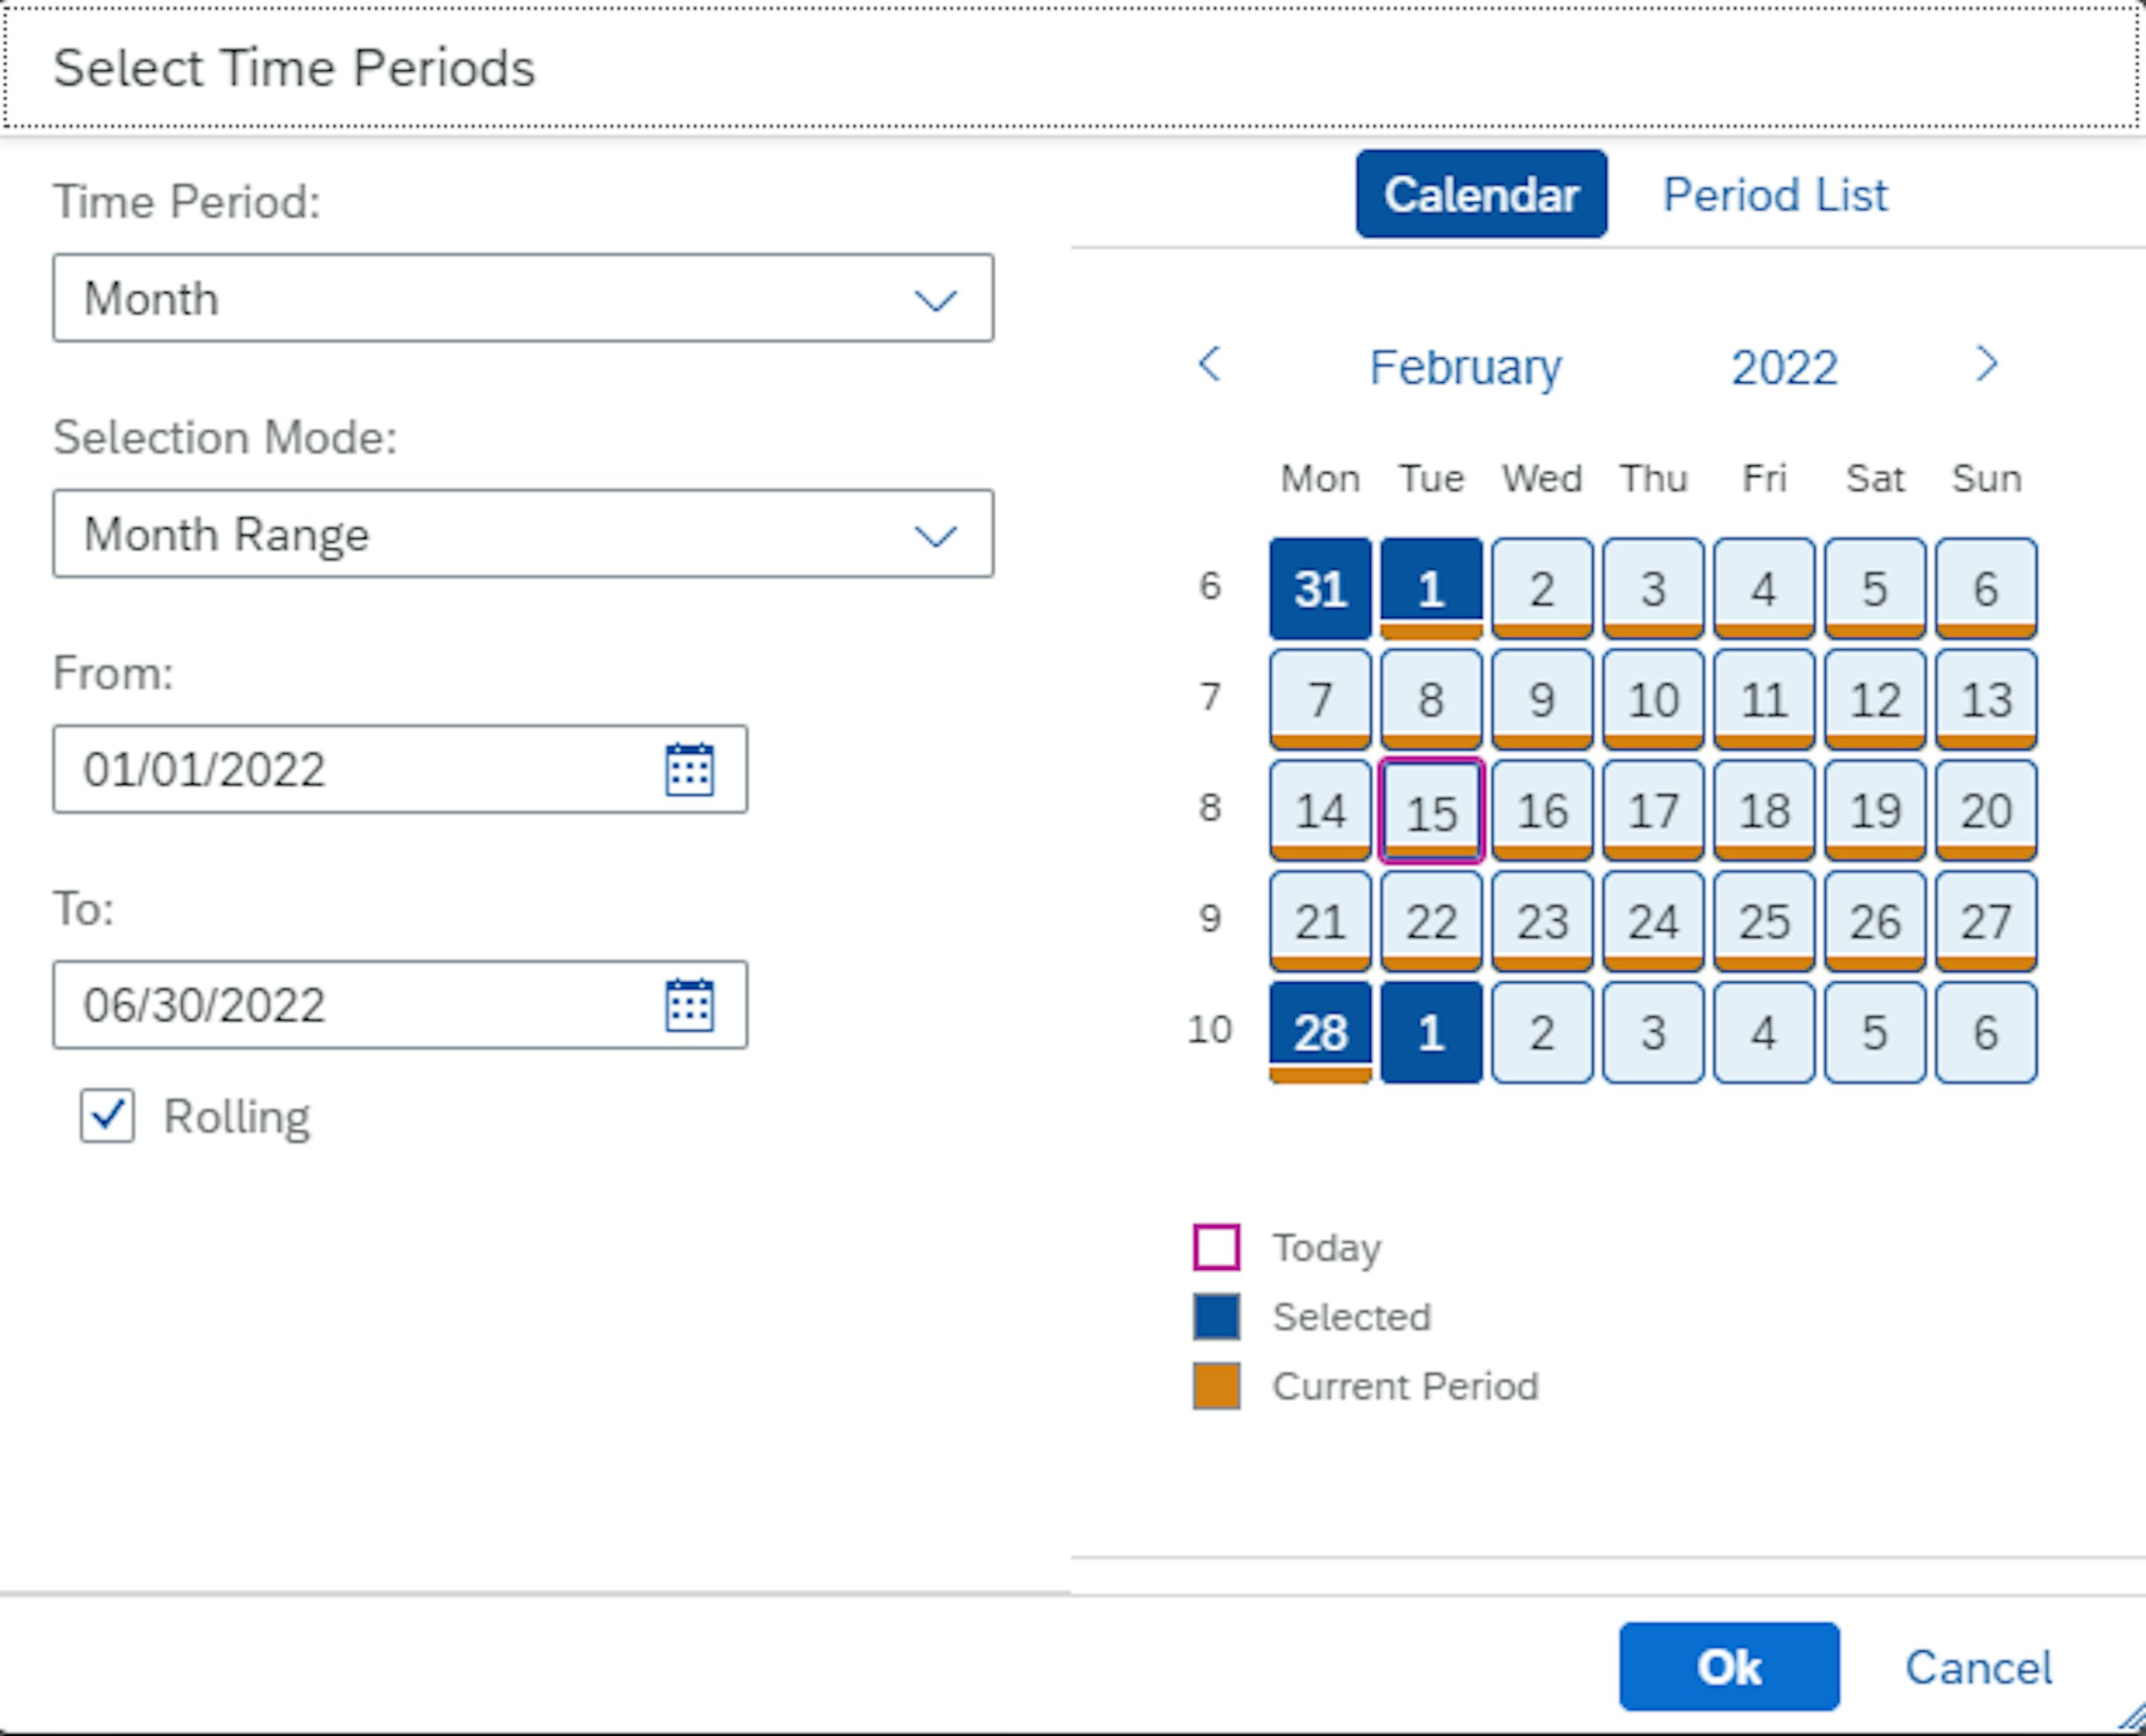This screenshot has height=1736, width=2146.
Task: Open the 2022 year selector
Action: (1784, 367)
